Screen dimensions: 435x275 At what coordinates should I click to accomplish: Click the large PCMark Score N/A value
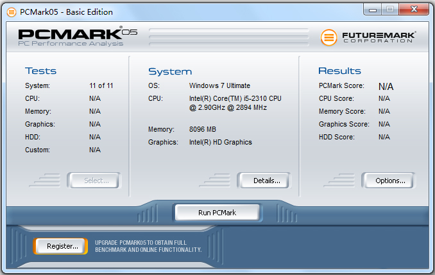(x=386, y=86)
